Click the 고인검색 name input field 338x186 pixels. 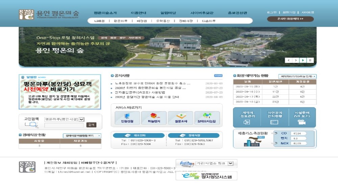tap(64, 125)
